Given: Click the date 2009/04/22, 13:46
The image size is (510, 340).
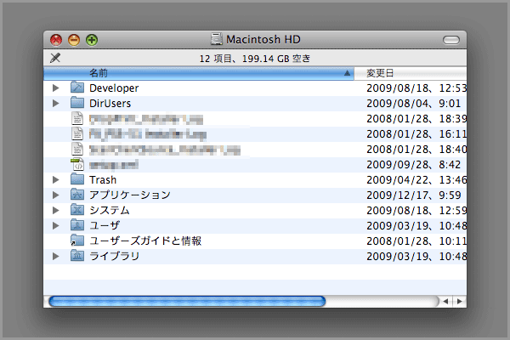Looking at the screenshot, I should pyautogui.click(x=416, y=180).
